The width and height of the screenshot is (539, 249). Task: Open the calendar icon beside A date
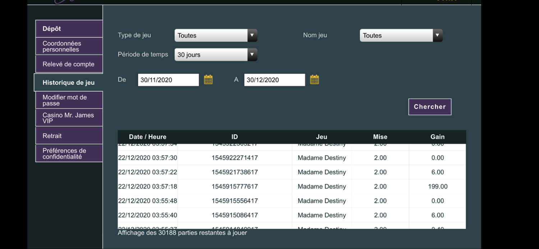pos(314,79)
